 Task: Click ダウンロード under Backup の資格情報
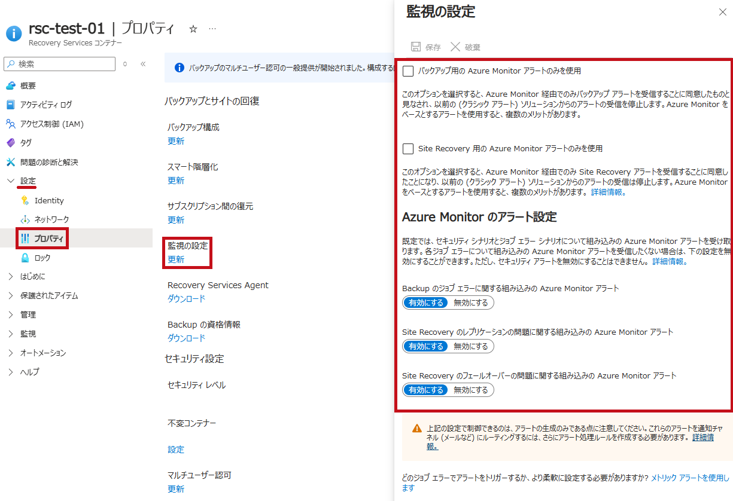click(x=186, y=338)
